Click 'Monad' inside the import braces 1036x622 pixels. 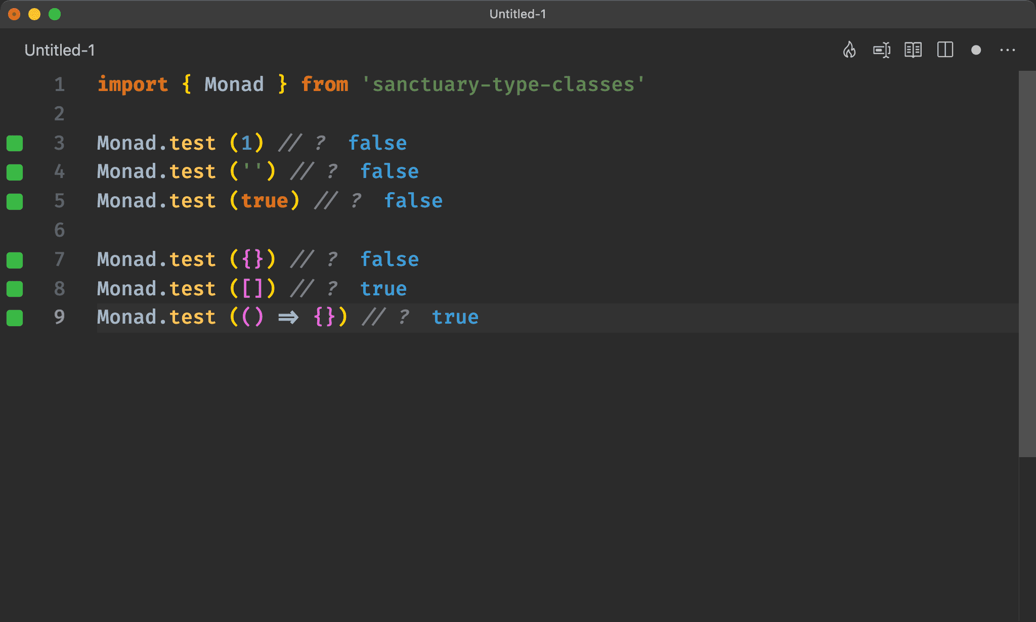(234, 84)
